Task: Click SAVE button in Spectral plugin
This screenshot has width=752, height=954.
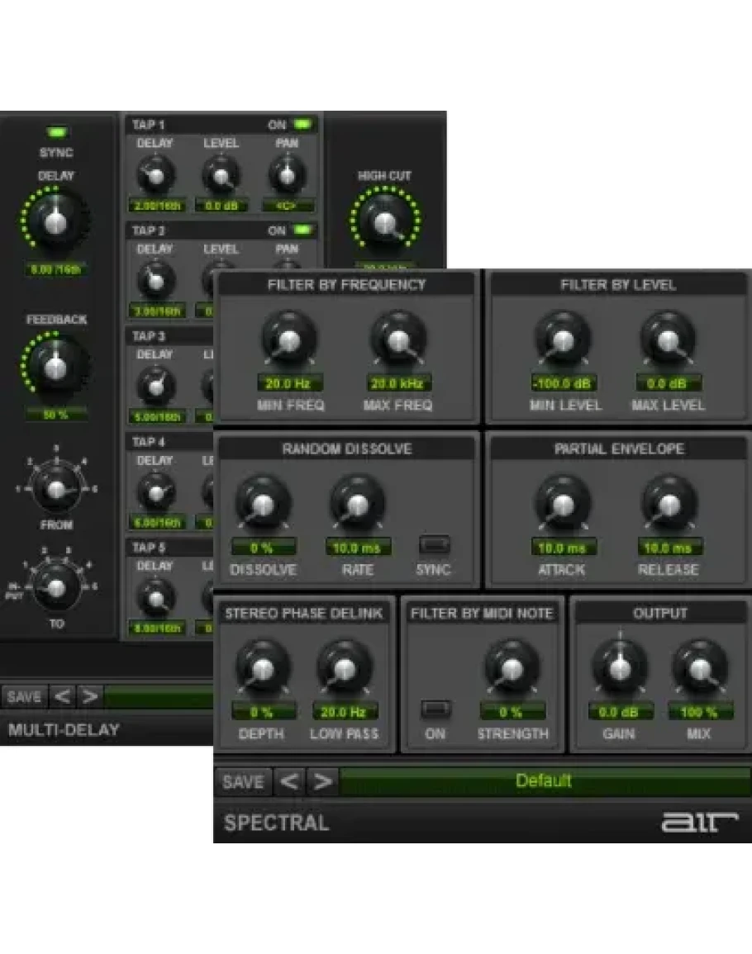Action: [x=243, y=781]
